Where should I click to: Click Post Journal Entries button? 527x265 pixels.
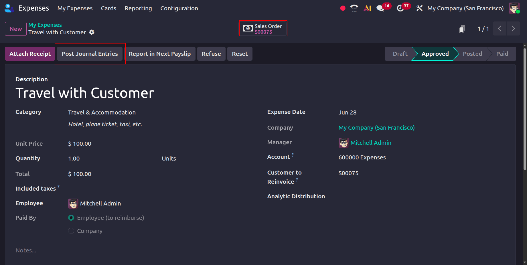[x=90, y=54]
